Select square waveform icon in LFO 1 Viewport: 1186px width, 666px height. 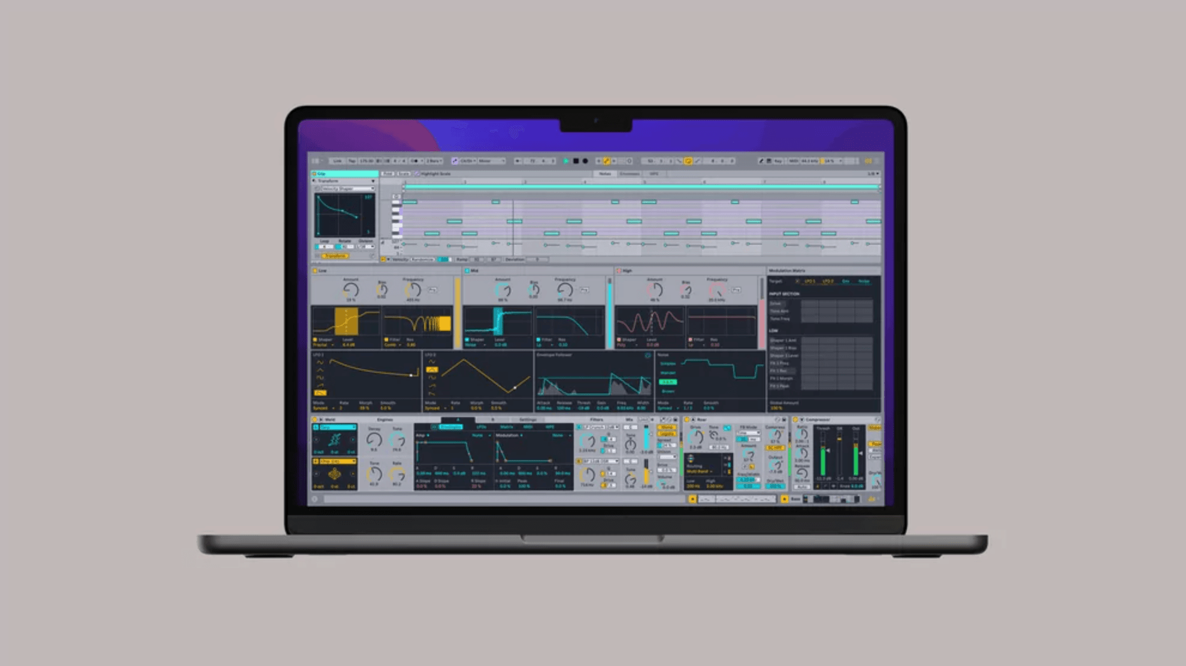(320, 378)
